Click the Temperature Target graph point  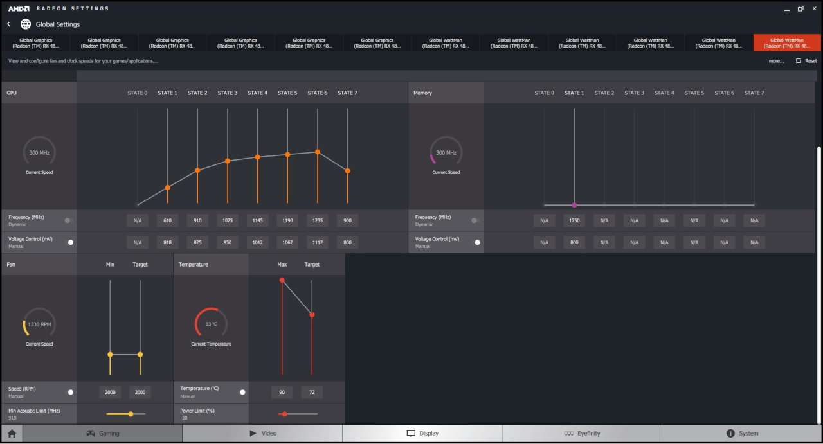click(x=312, y=315)
